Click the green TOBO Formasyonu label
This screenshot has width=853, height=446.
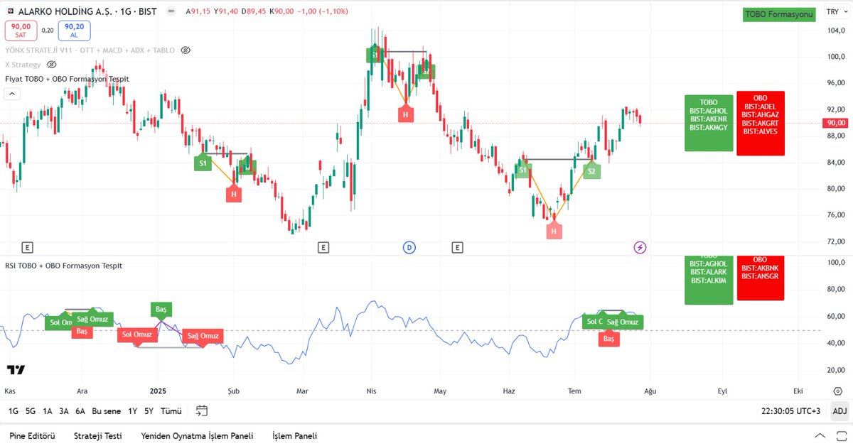(778, 14)
